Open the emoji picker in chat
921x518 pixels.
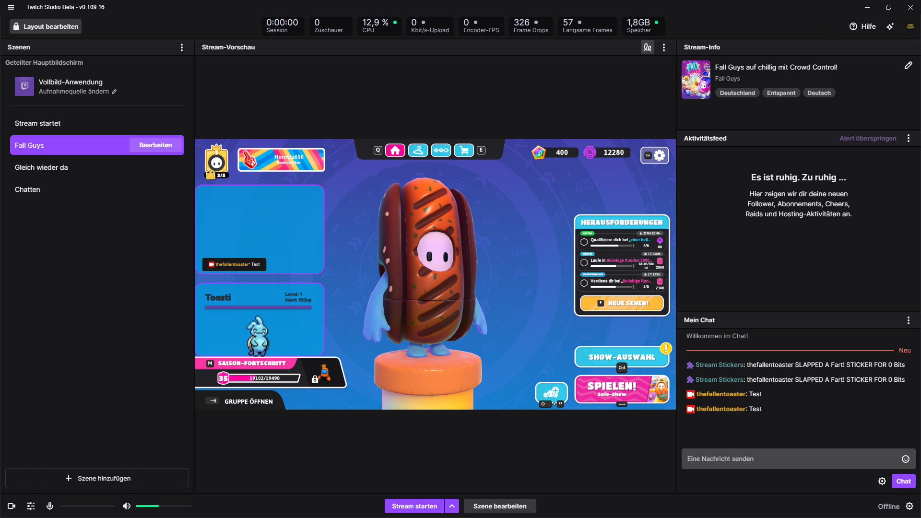tap(905, 459)
